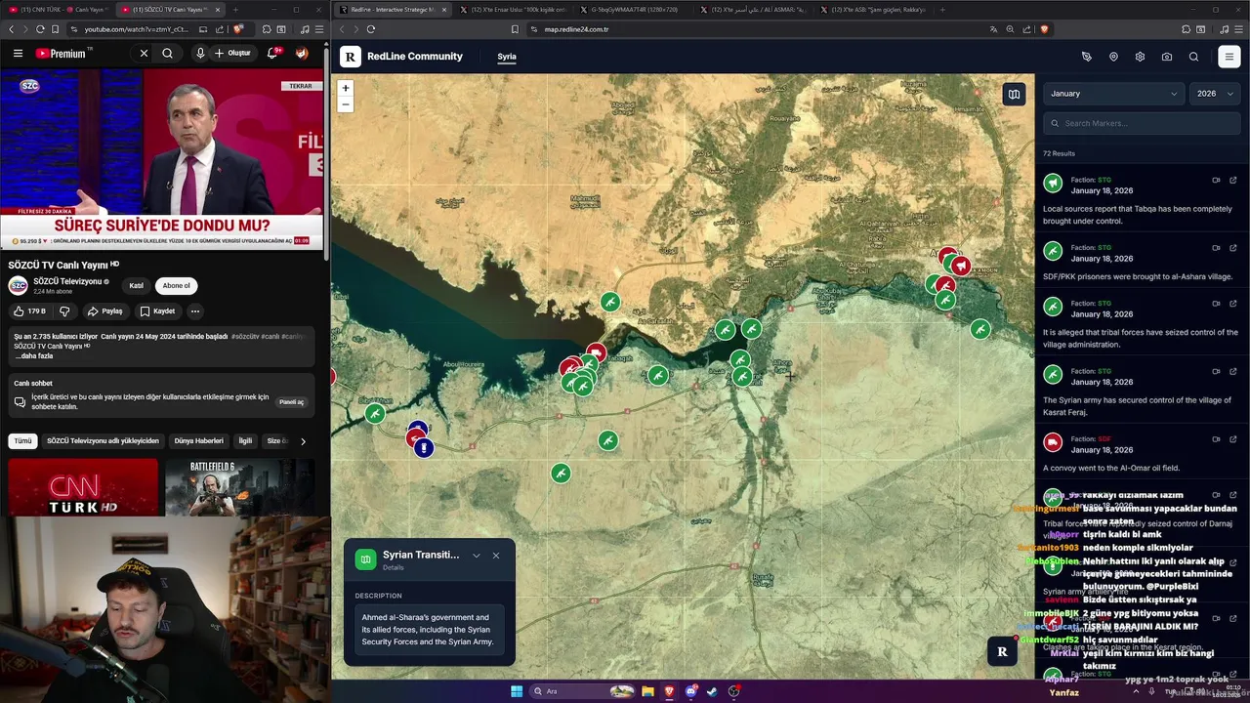Click the camera screenshot icon in RedLine header
The image size is (1250, 703).
1167,57
